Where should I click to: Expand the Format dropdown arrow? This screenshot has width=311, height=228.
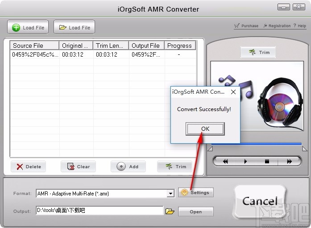click(x=170, y=194)
